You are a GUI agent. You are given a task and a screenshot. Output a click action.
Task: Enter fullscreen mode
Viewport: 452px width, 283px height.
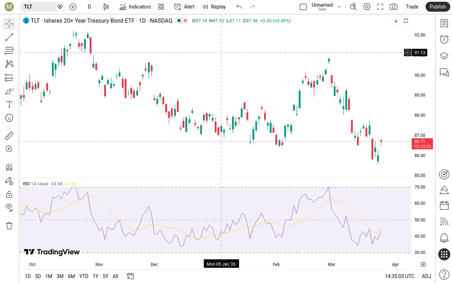tap(380, 6)
